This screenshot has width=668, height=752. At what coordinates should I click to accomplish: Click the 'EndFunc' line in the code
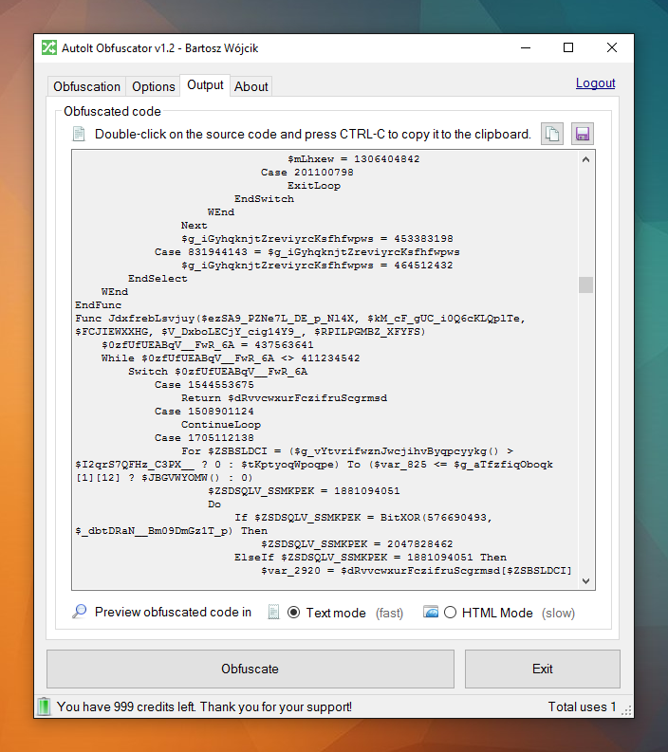(99, 305)
